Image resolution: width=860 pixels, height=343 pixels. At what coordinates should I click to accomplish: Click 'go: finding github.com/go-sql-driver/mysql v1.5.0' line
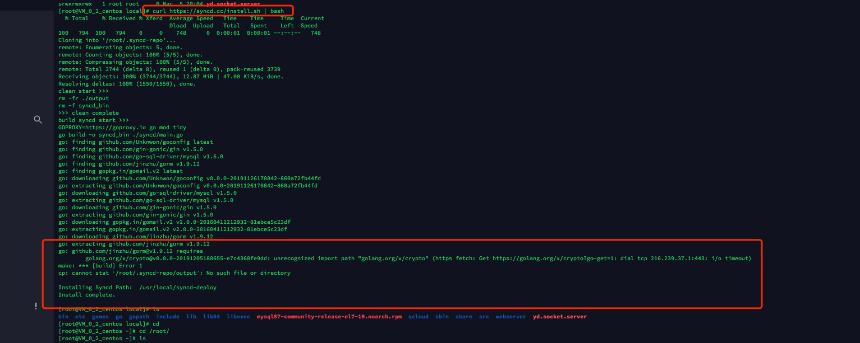pos(141,157)
